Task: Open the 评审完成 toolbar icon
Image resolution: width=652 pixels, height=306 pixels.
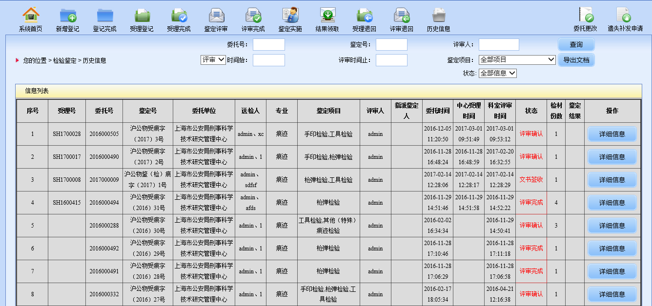Action: tap(253, 19)
